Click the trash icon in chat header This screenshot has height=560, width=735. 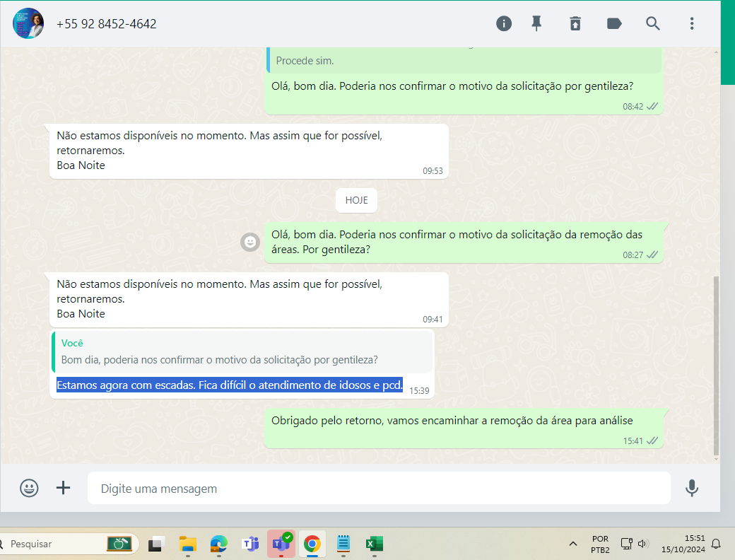575,23
